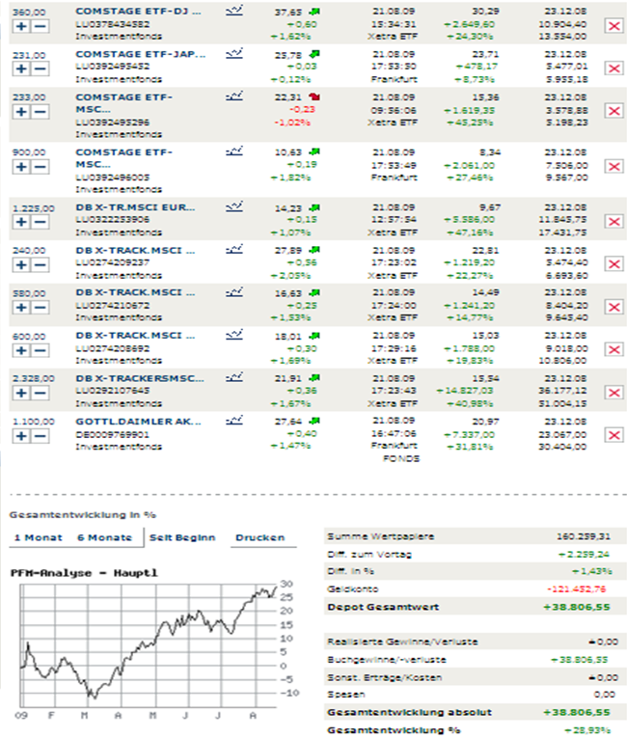Image resolution: width=627 pixels, height=739 pixels.
Task: Add shares to GOTTL.DAIMLER AK with plus
Action: (21, 436)
